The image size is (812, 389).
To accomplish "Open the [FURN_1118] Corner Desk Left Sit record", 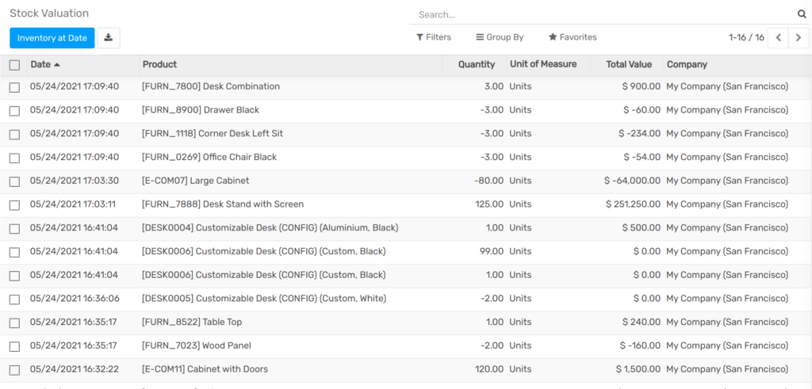I will (x=213, y=133).
